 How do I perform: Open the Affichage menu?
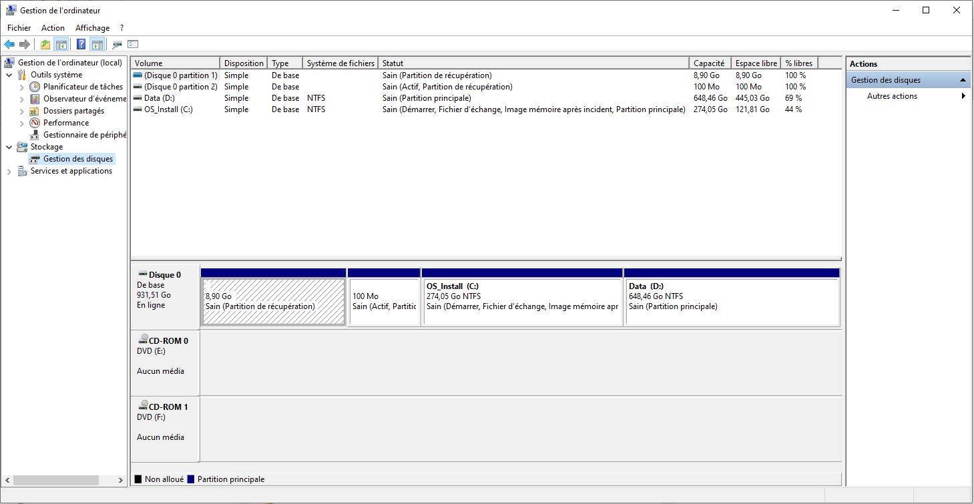click(92, 28)
